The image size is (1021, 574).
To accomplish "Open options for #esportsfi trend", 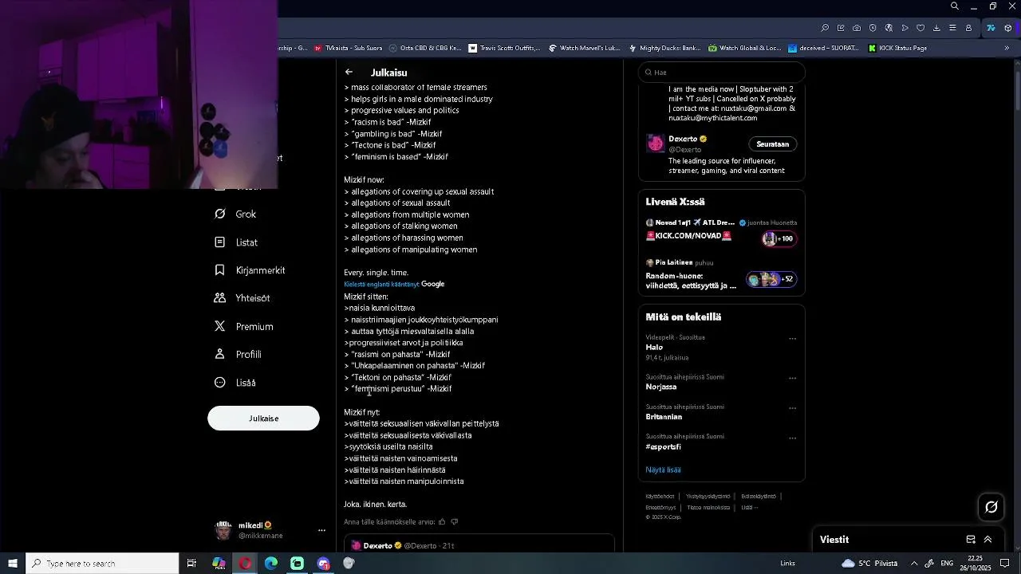I will [x=792, y=438].
